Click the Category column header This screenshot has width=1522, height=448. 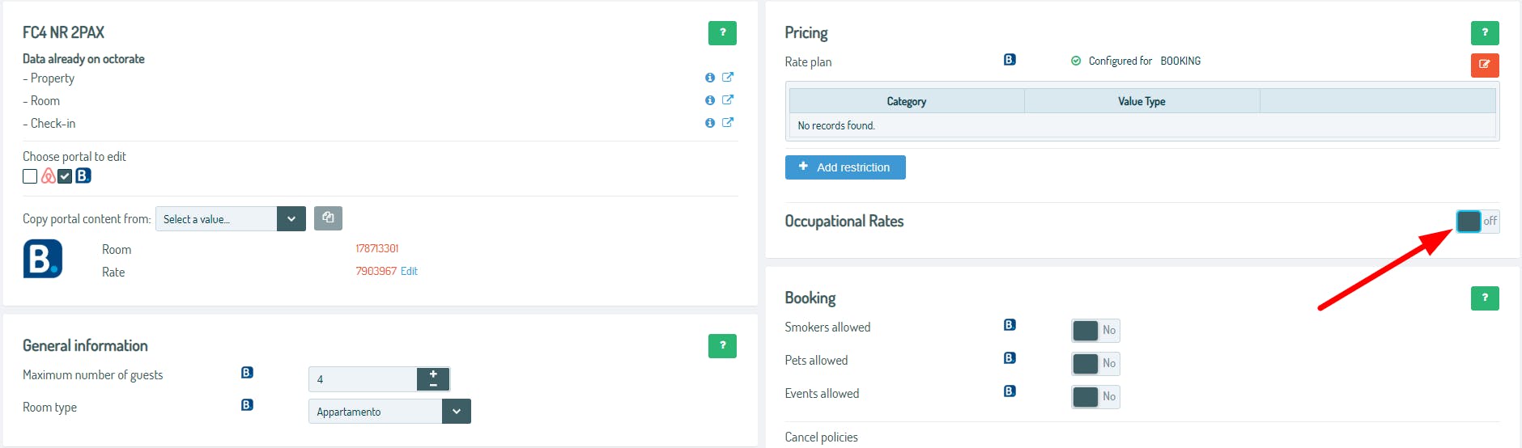(906, 101)
